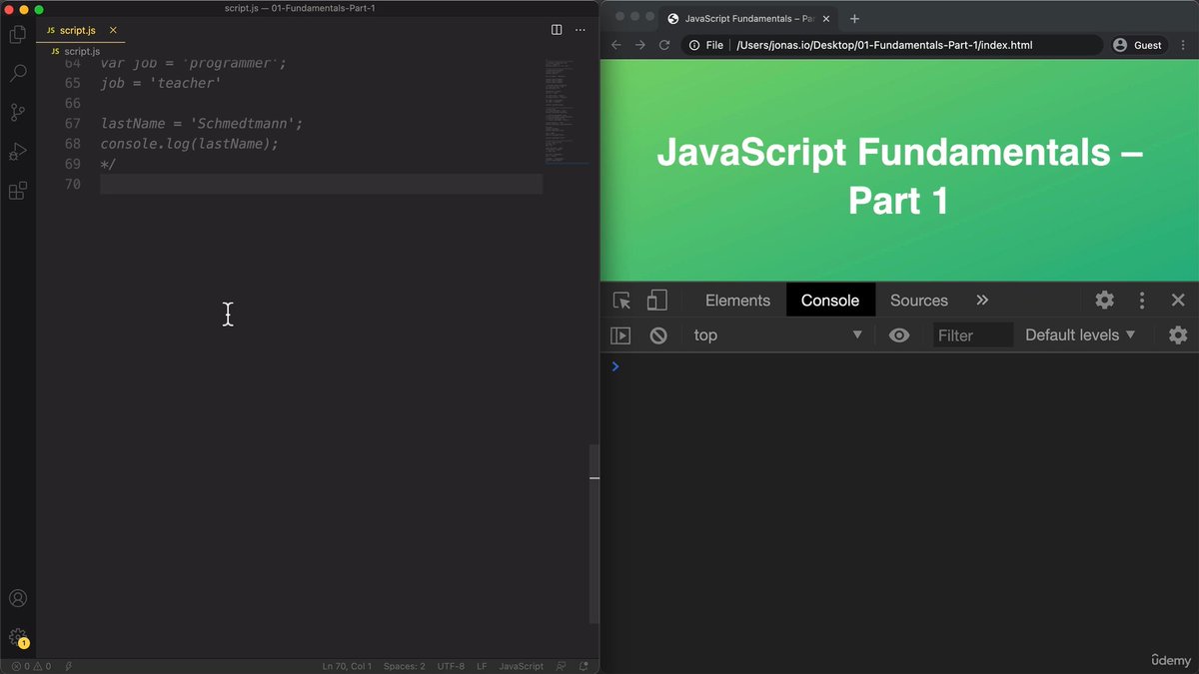Change indentation via Spaces: 2
1199x674 pixels.
pyautogui.click(x=404, y=666)
